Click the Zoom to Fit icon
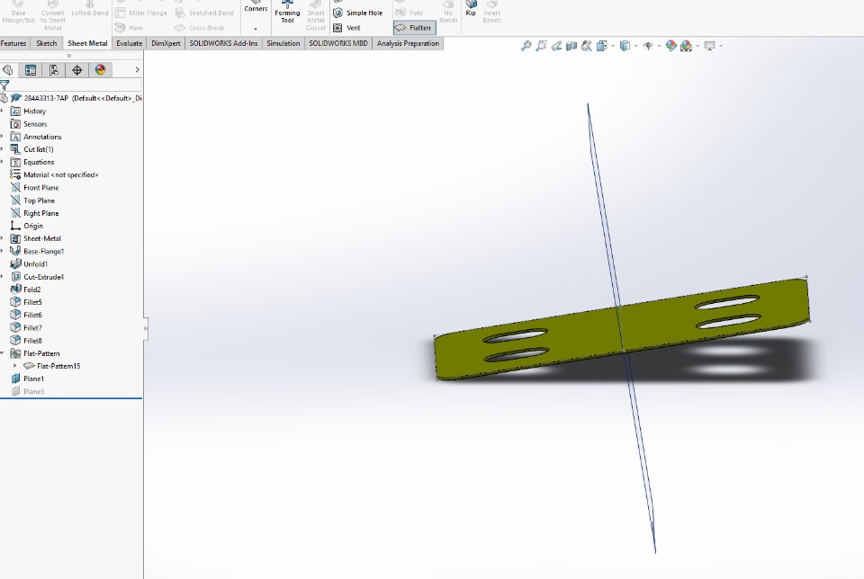 [526, 46]
